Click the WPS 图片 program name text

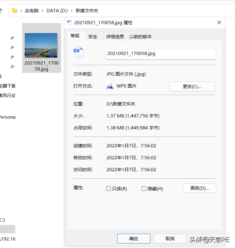click(126, 86)
